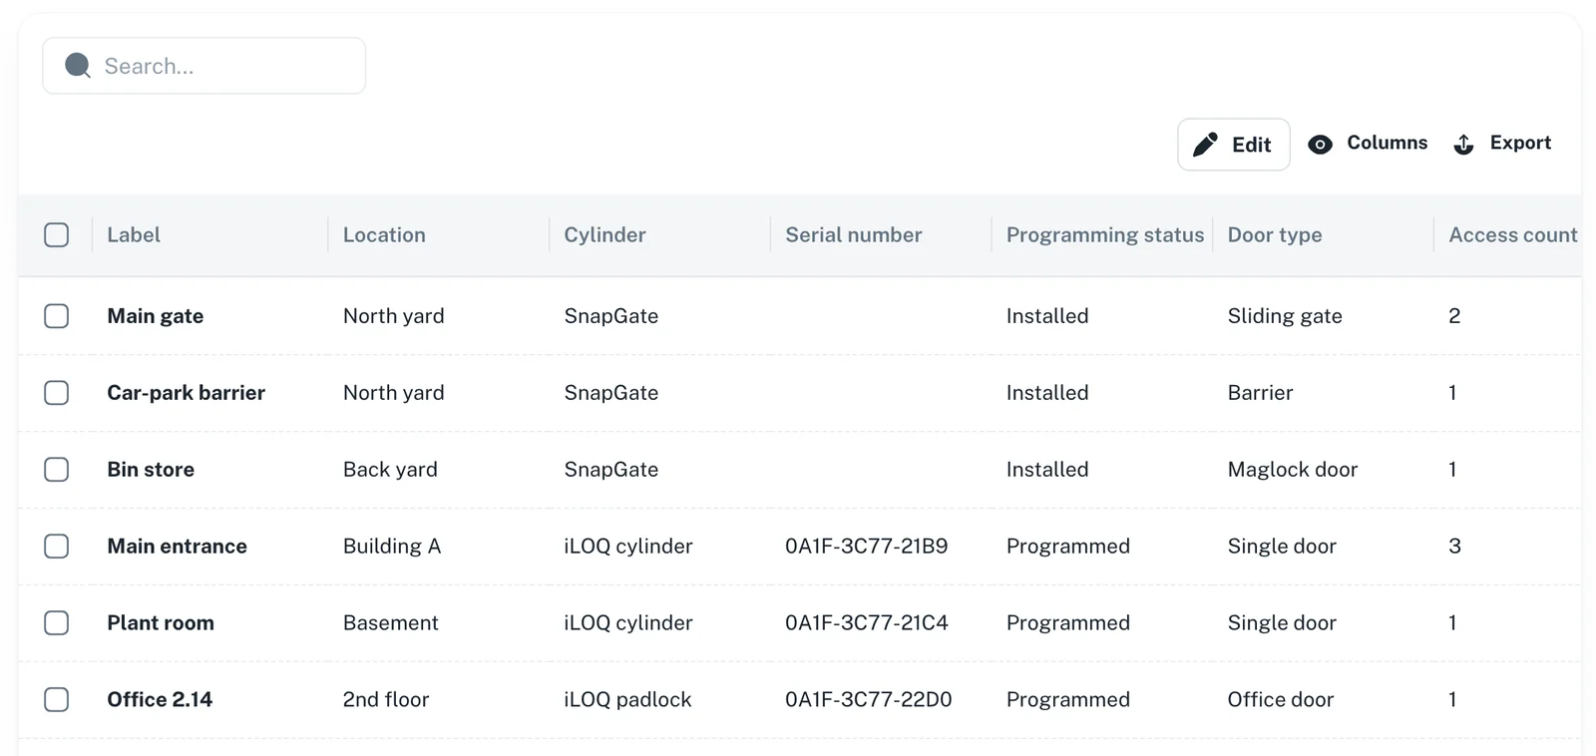Click Programmed status in Office 2.14 row

pos(1068,700)
